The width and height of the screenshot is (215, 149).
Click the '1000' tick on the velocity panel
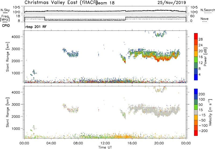[x=16, y=129]
